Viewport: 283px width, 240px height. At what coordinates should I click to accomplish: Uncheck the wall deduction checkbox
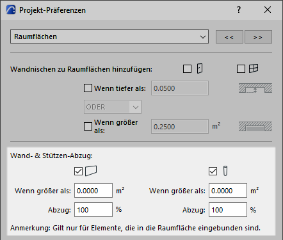[78, 171]
